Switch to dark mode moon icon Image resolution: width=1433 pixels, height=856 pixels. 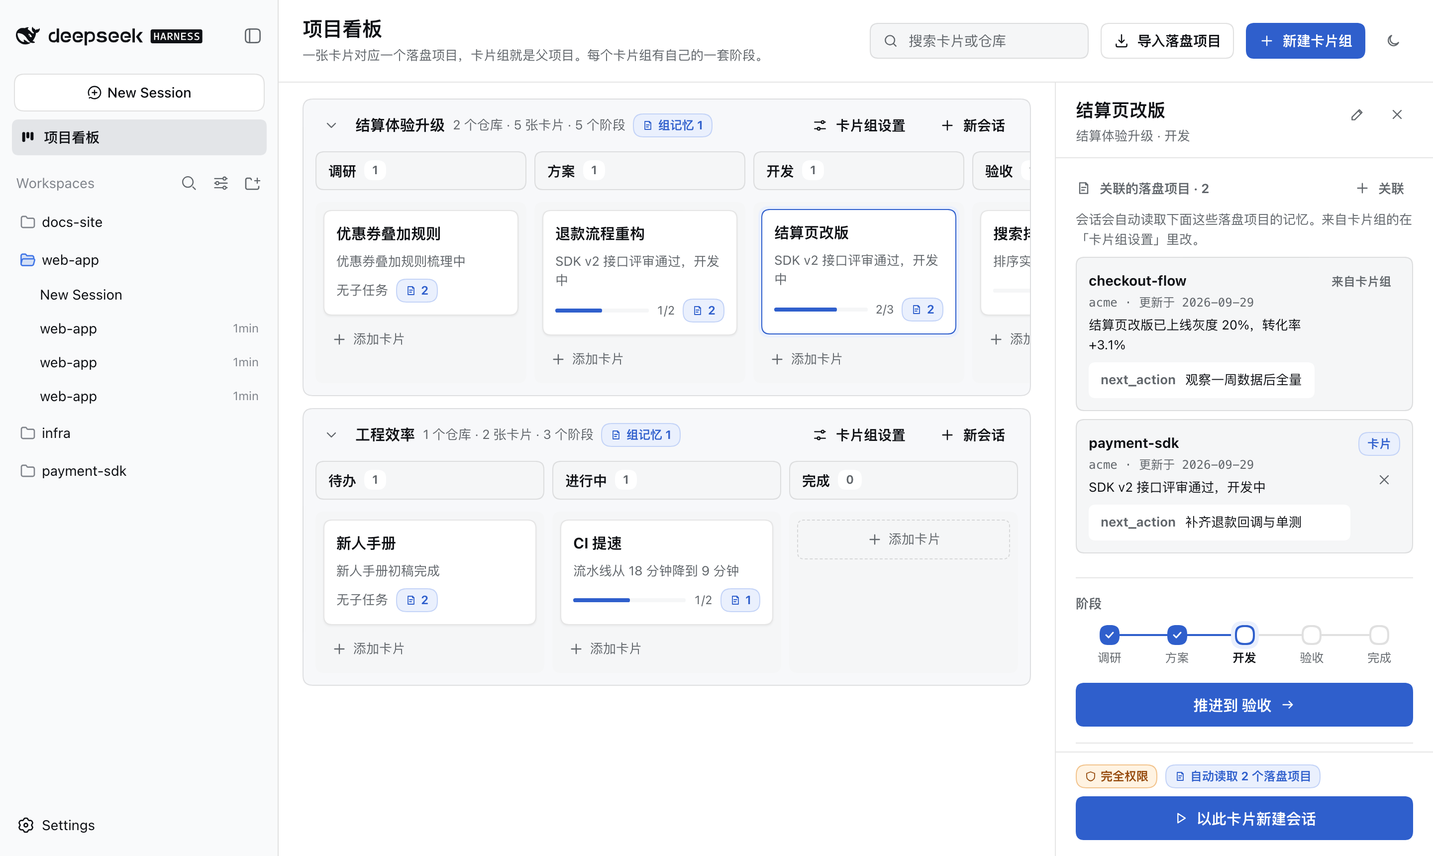(x=1393, y=41)
